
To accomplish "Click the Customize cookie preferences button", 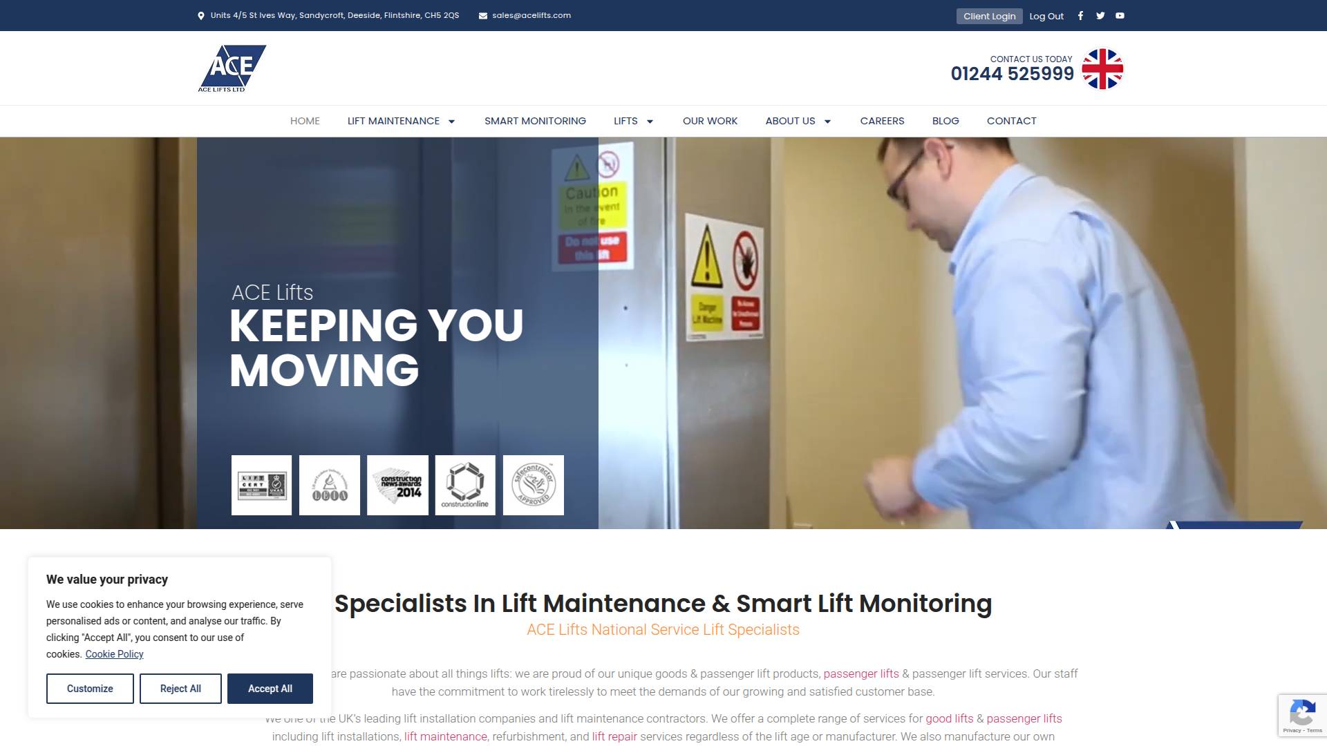I will tap(90, 689).
